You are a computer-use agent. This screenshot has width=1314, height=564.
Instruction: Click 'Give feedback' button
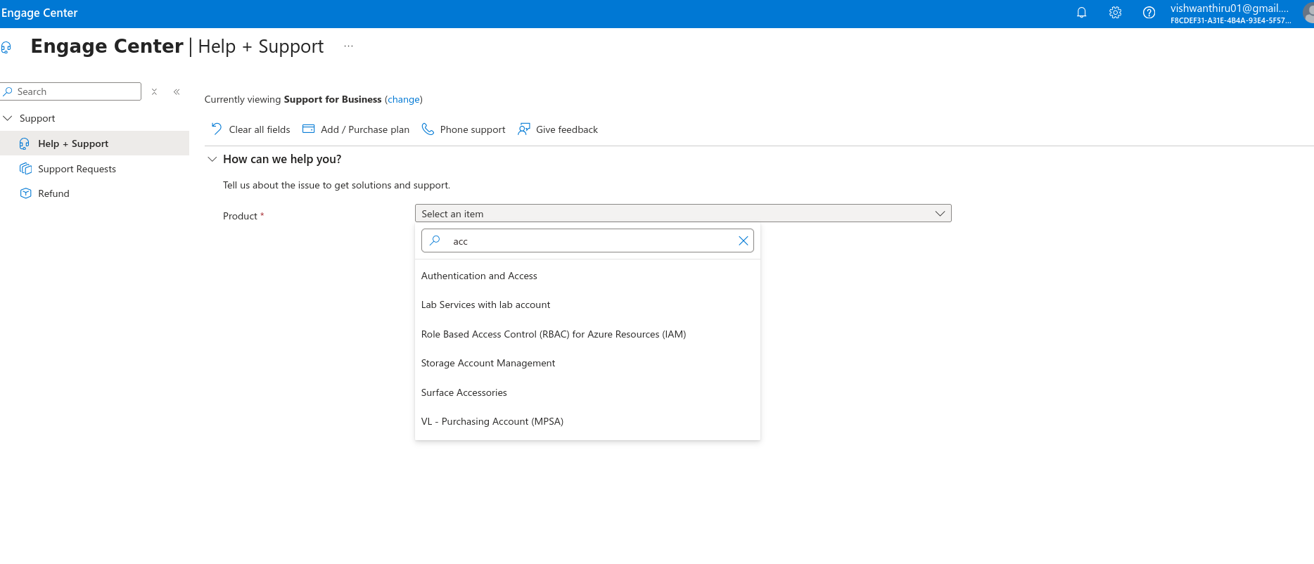click(558, 129)
